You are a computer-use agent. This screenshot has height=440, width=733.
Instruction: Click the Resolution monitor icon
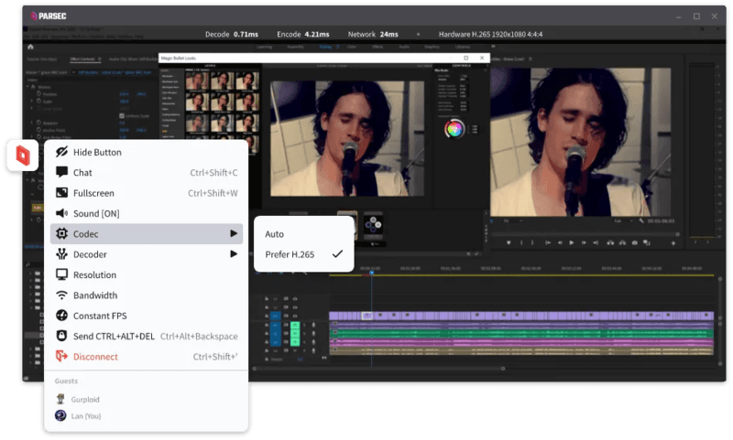point(61,274)
